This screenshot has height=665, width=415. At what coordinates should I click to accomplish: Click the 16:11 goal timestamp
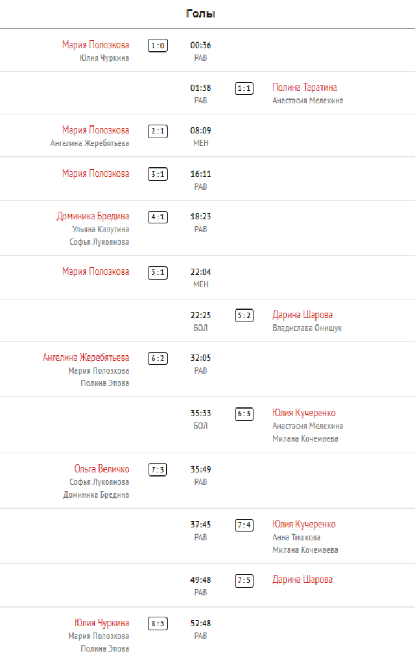click(x=201, y=174)
